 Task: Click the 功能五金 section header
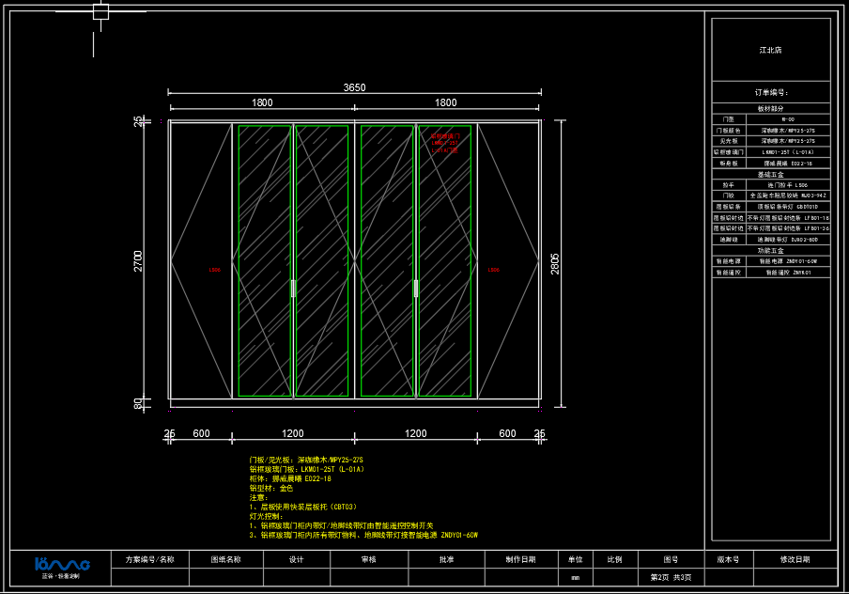coord(770,250)
